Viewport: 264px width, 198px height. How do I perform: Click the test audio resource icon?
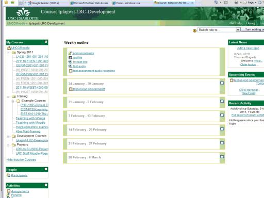point(70,67)
